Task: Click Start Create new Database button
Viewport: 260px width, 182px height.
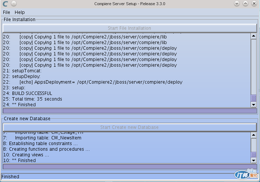Action: coord(130,127)
